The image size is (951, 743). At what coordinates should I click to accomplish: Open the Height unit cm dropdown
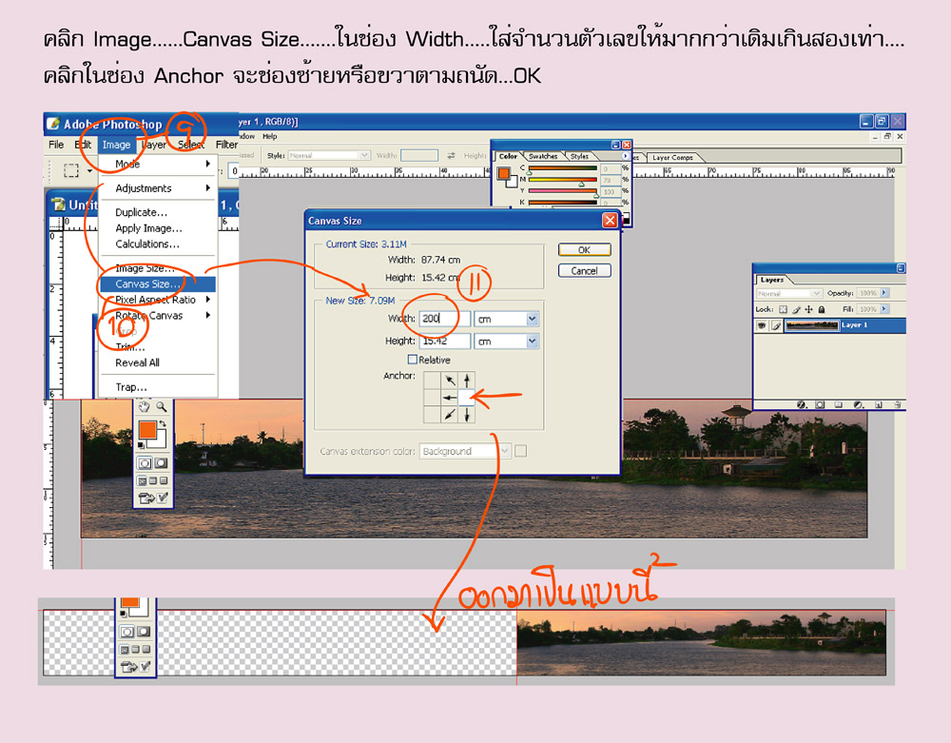tap(532, 341)
